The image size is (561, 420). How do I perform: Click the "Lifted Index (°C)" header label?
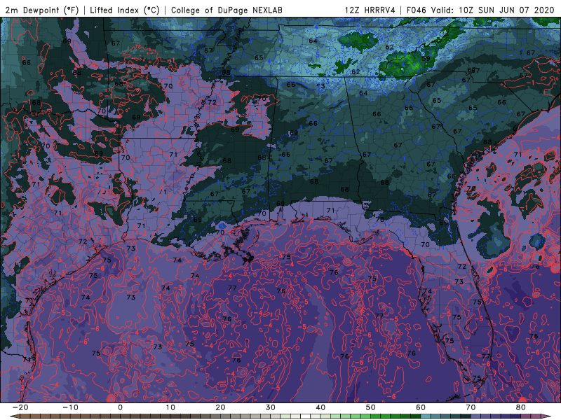click(x=125, y=10)
